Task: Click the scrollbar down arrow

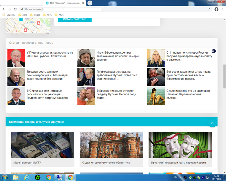Action: click(x=224, y=172)
